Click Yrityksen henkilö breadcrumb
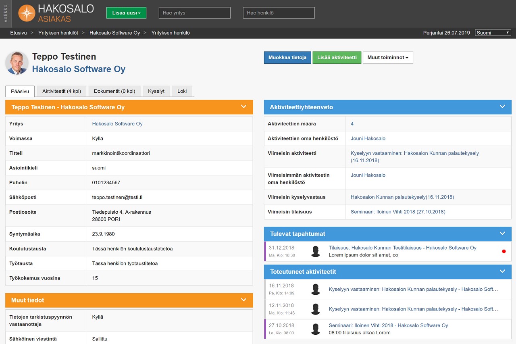 pyautogui.click(x=171, y=33)
